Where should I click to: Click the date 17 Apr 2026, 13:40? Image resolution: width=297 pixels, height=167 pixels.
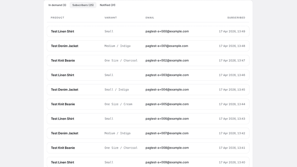click(x=232, y=163)
